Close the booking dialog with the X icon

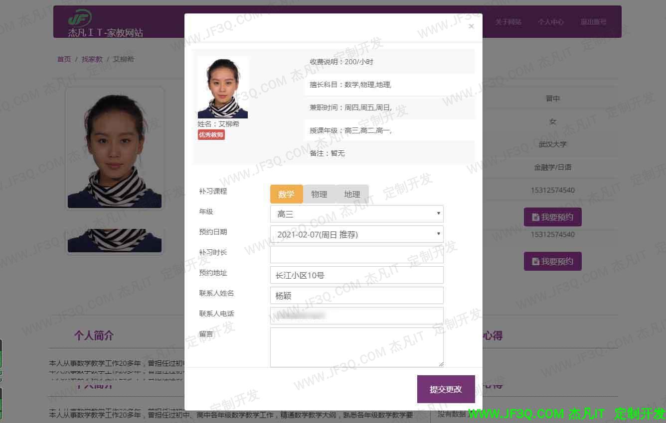(471, 26)
